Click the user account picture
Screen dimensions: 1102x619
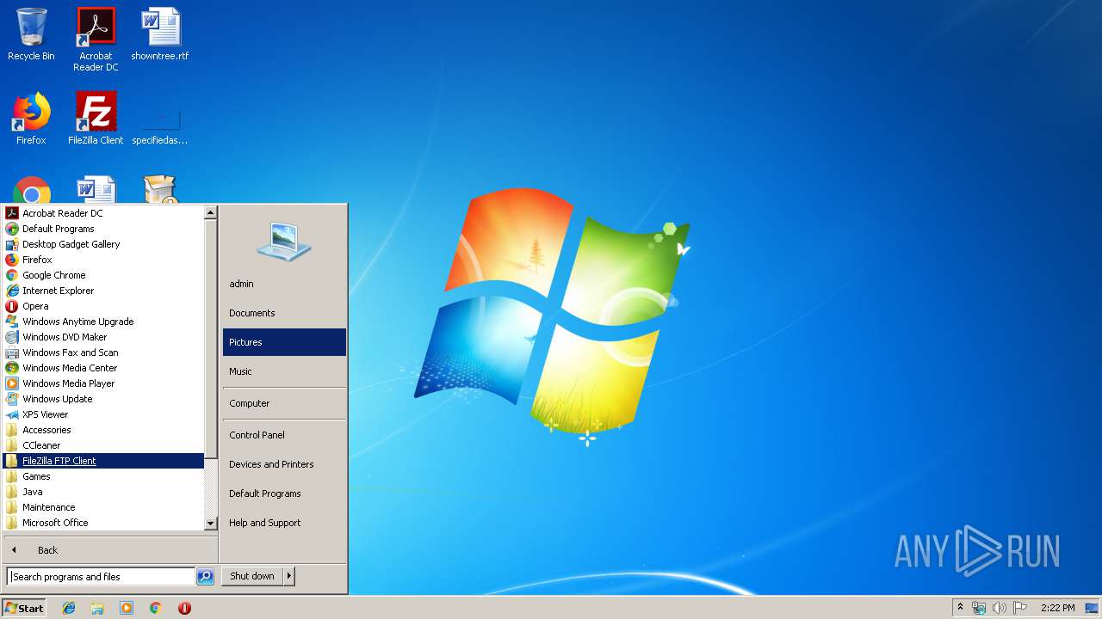coord(284,241)
